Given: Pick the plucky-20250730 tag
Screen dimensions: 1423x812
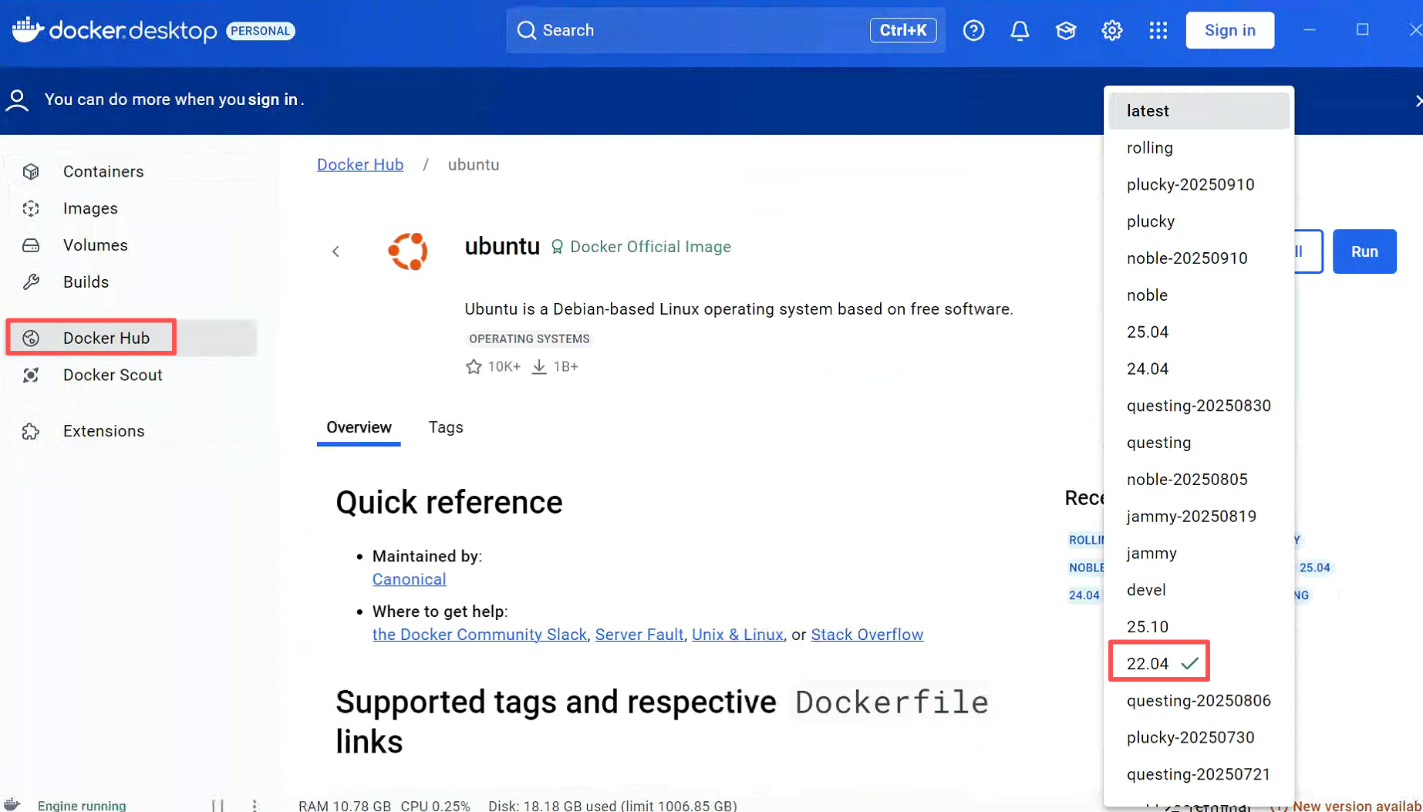Looking at the screenshot, I should click(1199, 737).
